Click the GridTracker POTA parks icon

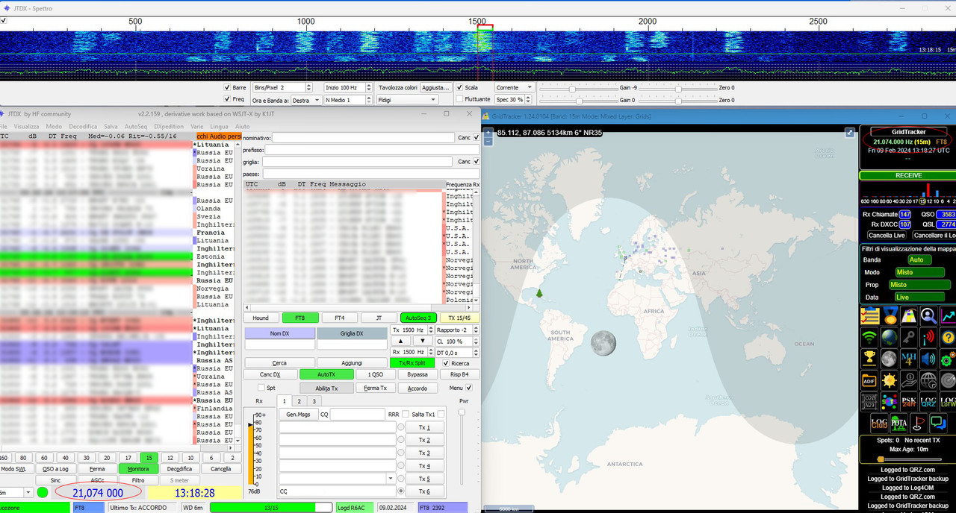point(898,424)
